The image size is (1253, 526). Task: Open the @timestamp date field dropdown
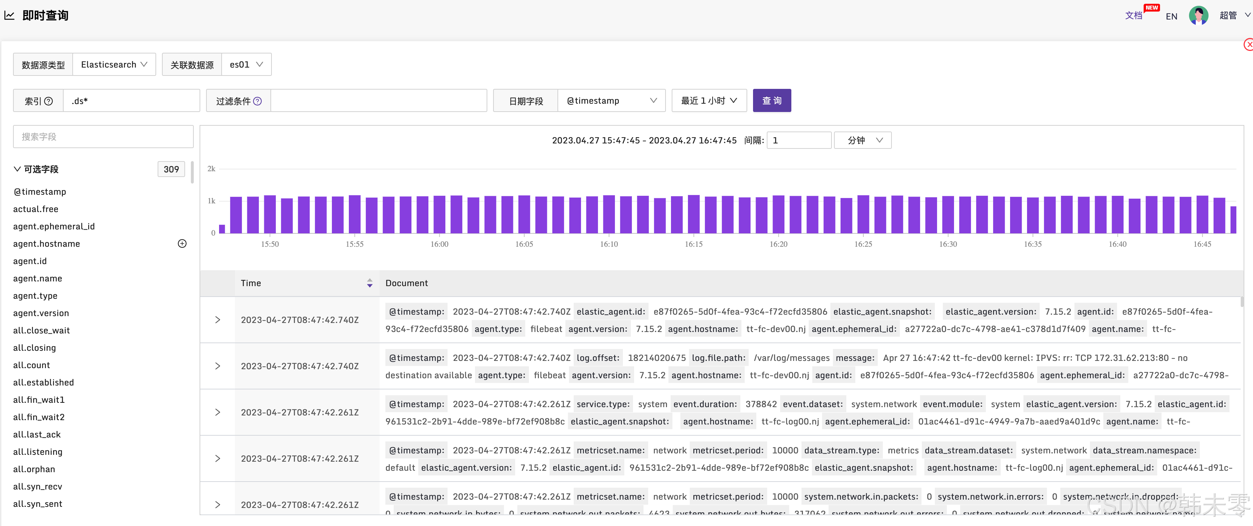[x=611, y=101]
